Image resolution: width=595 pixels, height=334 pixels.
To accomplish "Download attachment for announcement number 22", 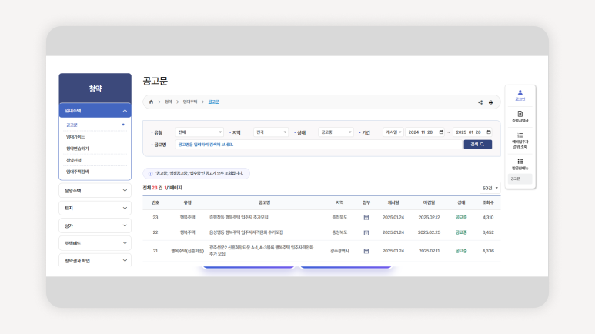I will [x=366, y=232].
